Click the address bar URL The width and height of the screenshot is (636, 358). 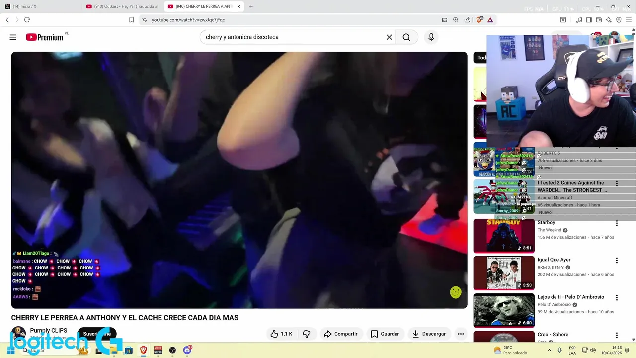188,20
